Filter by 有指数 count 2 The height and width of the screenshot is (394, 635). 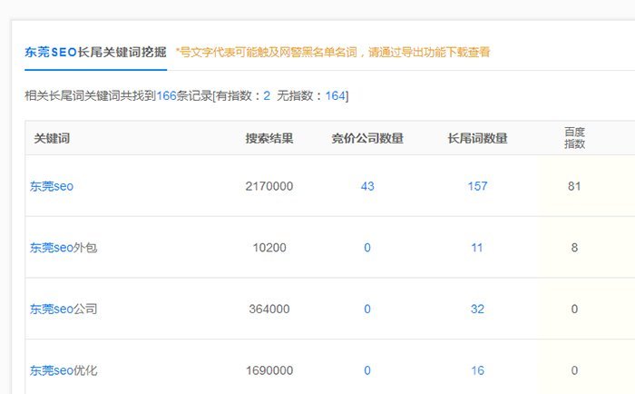(267, 95)
